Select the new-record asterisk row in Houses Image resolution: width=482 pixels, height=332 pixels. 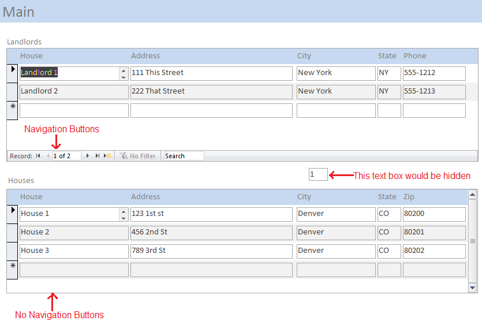pyautogui.click(x=12, y=270)
